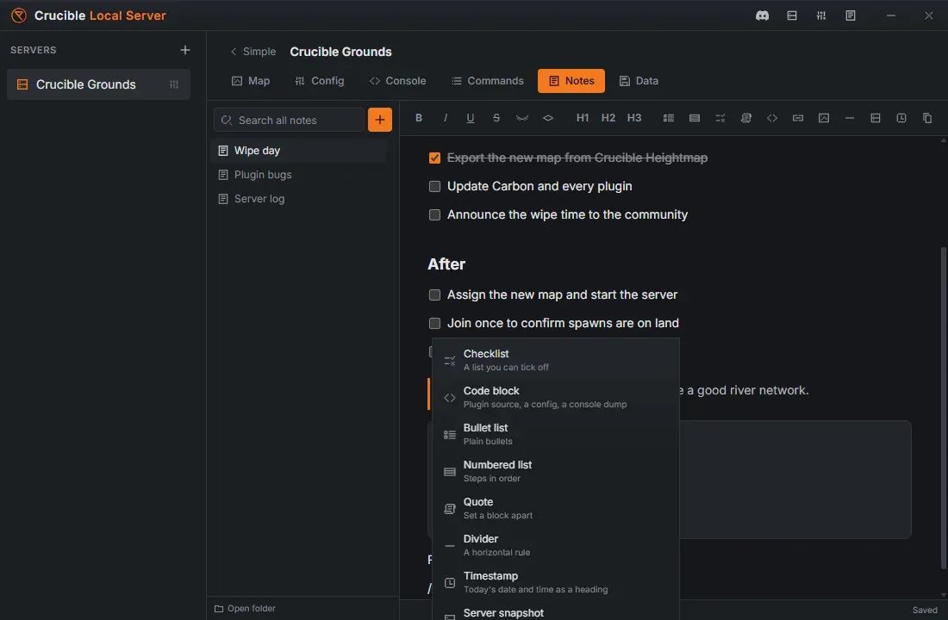Open the 'Plugin bugs' note
This screenshot has height=620, width=948.
[x=299, y=175]
